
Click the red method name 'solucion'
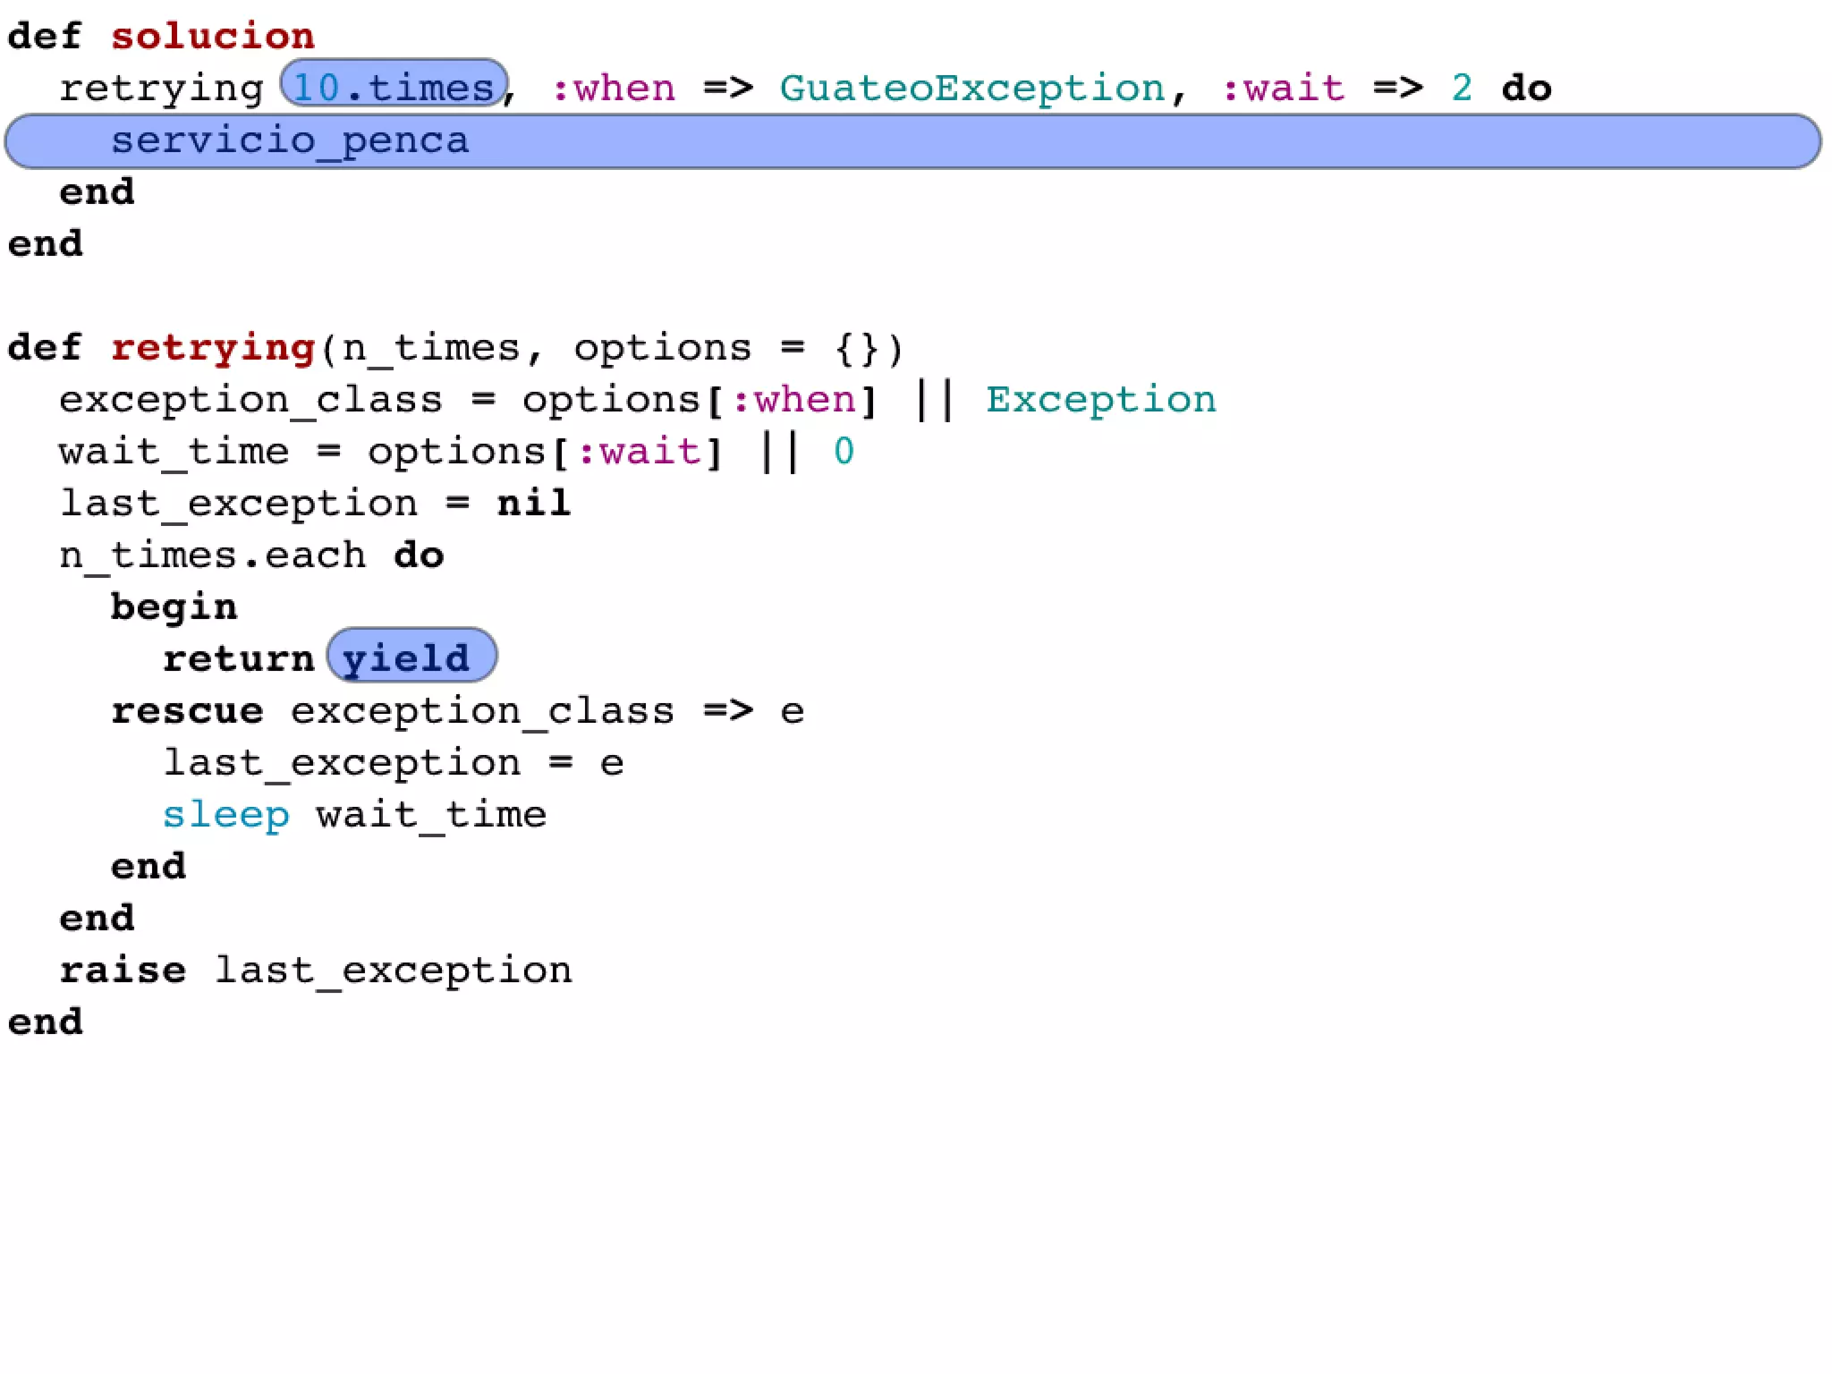tap(213, 37)
